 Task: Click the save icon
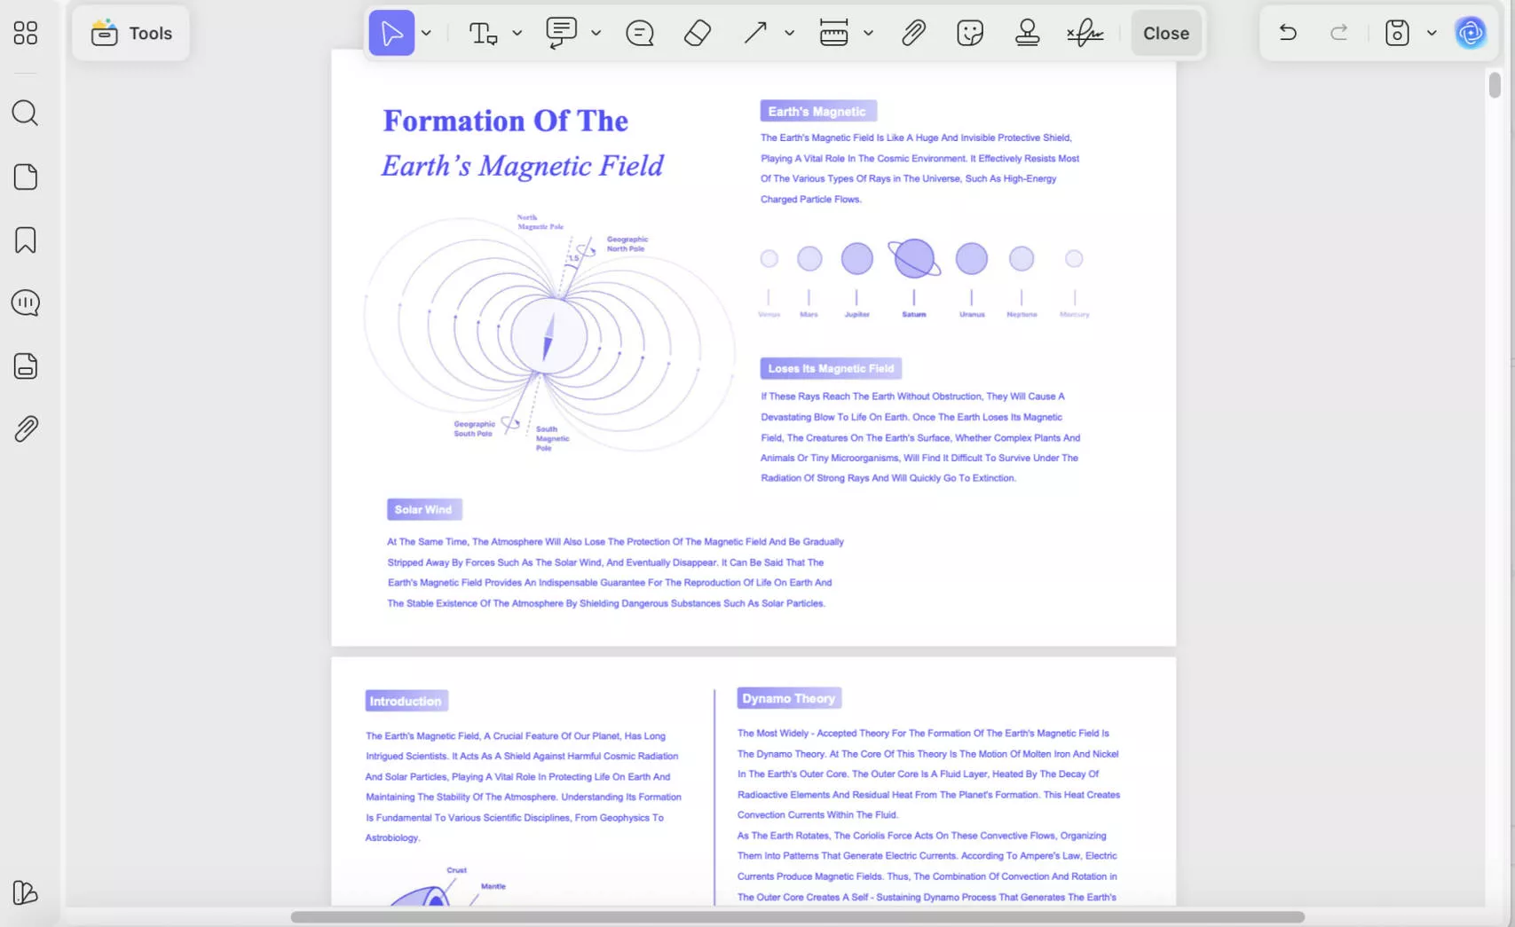1397,33
